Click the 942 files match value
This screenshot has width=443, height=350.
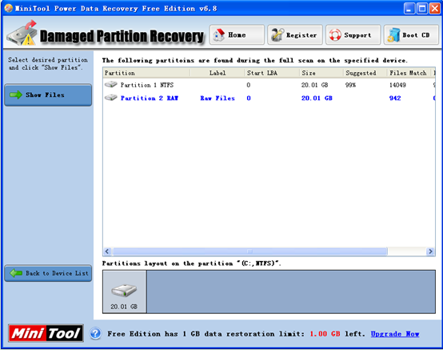(x=395, y=99)
